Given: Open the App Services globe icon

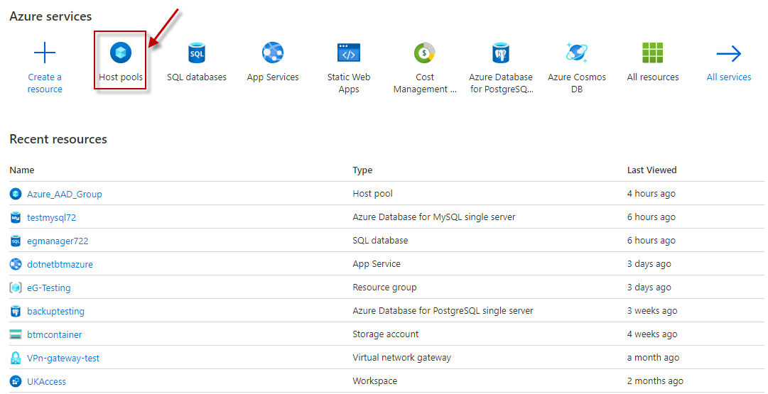Looking at the screenshot, I should point(273,53).
